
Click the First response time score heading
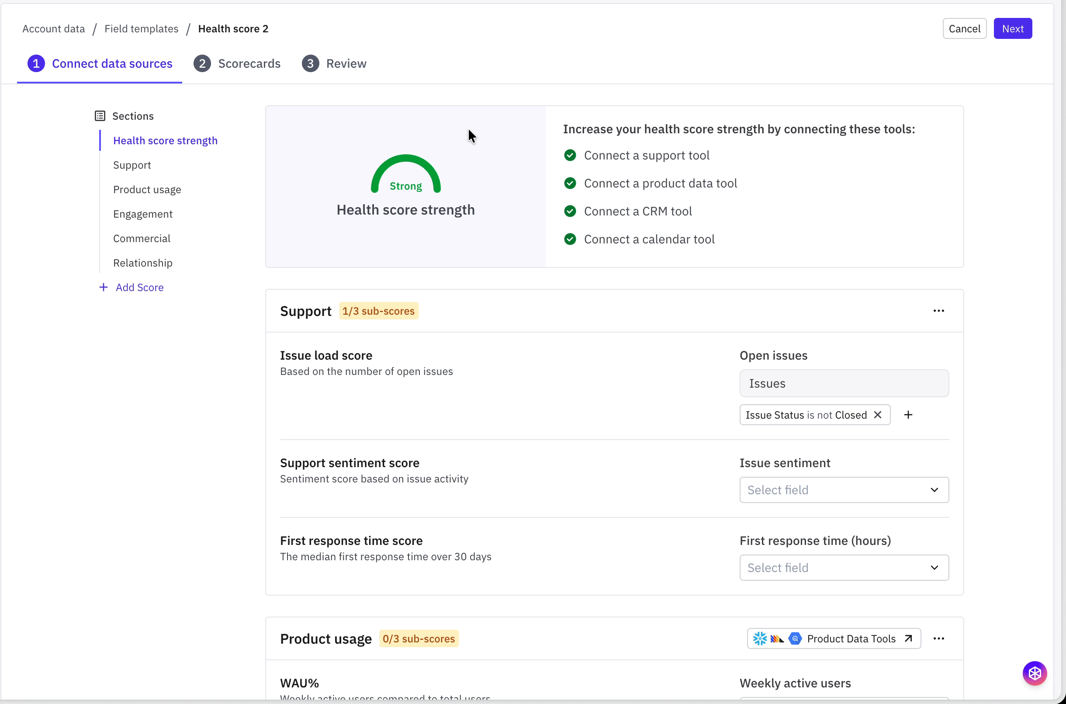click(351, 541)
